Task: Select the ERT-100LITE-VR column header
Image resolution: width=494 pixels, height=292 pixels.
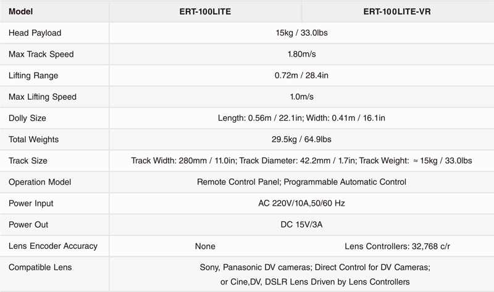Action: (x=397, y=12)
